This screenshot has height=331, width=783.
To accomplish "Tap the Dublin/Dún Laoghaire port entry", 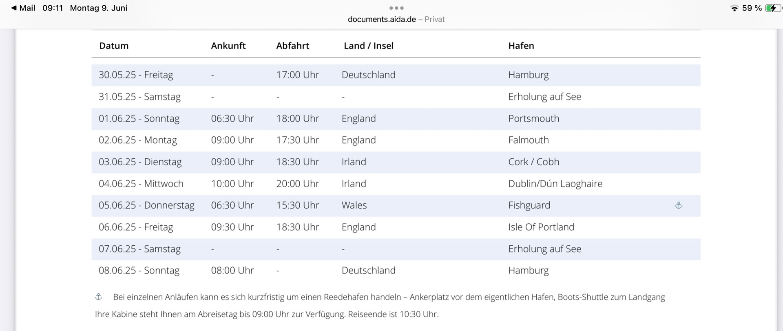I will 555,184.
